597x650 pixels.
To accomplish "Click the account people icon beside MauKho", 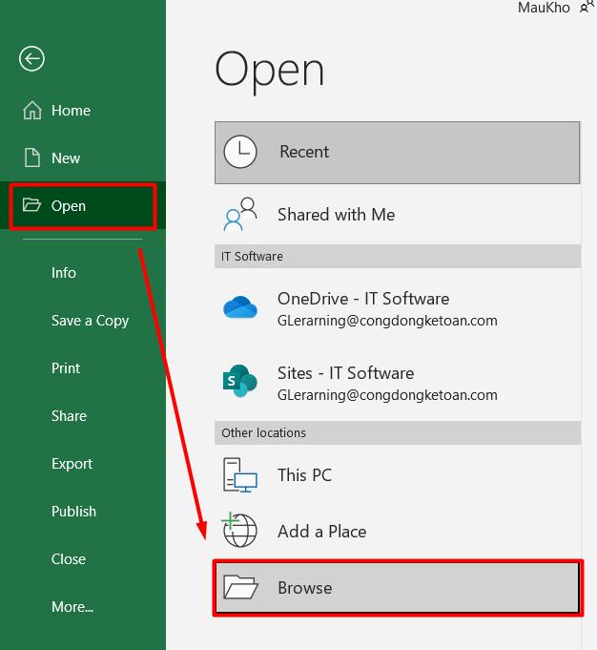I will point(587,7).
